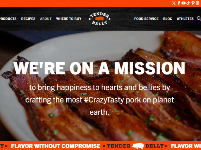Click the white pig icon in the ticker banner
The image size is (201, 150).
[x=138, y=146]
